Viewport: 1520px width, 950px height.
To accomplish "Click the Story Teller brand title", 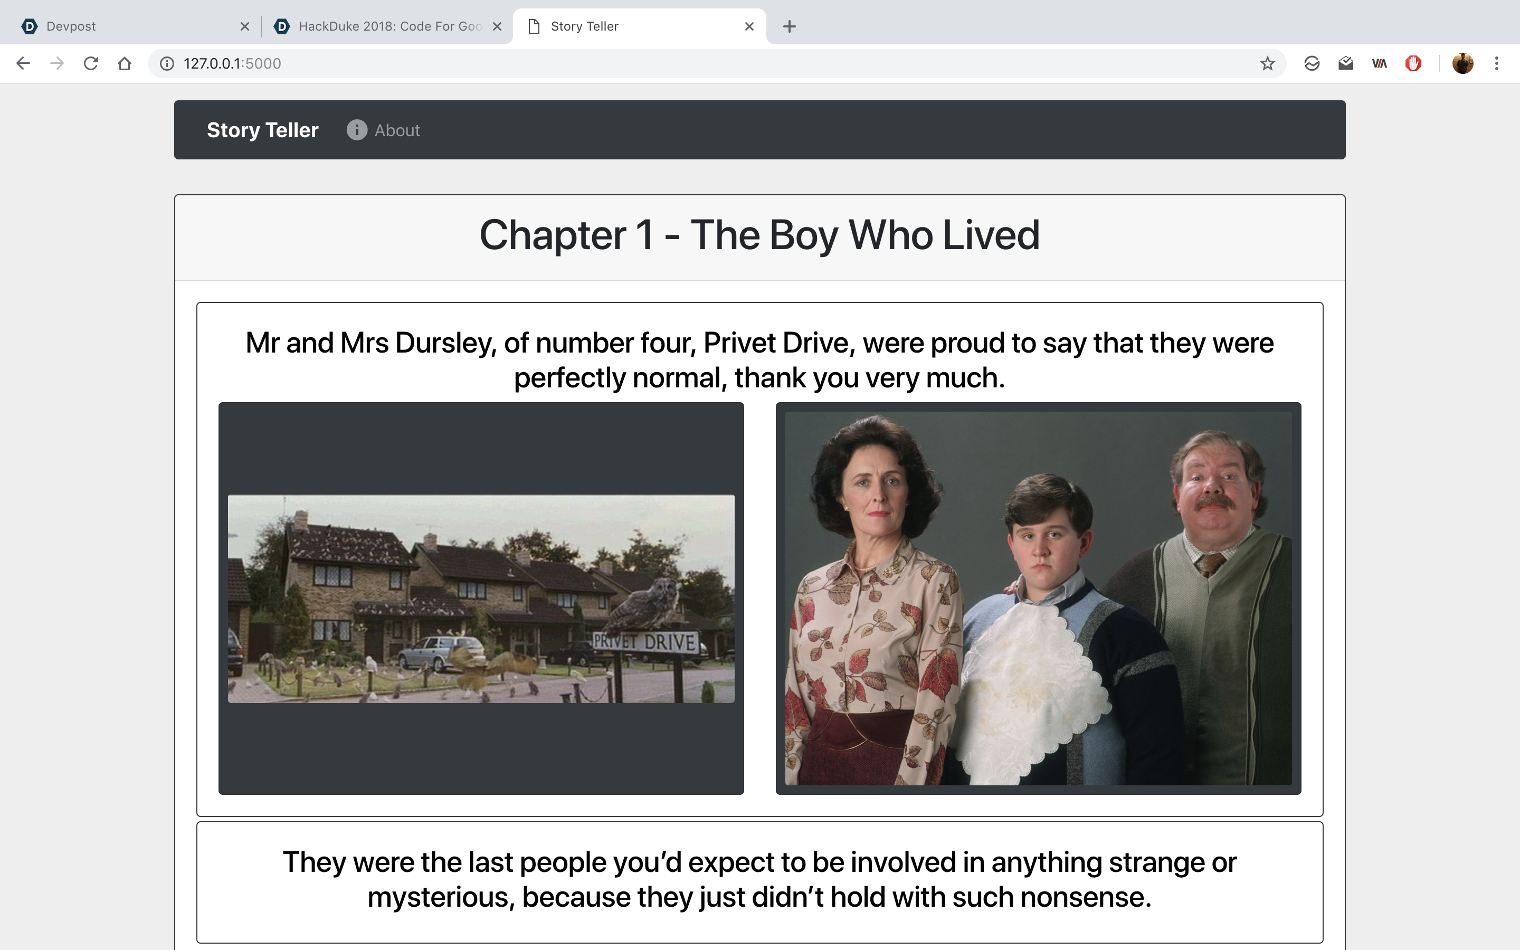I will (x=262, y=130).
